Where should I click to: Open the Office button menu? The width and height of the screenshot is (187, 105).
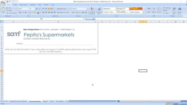[x=3, y=3]
